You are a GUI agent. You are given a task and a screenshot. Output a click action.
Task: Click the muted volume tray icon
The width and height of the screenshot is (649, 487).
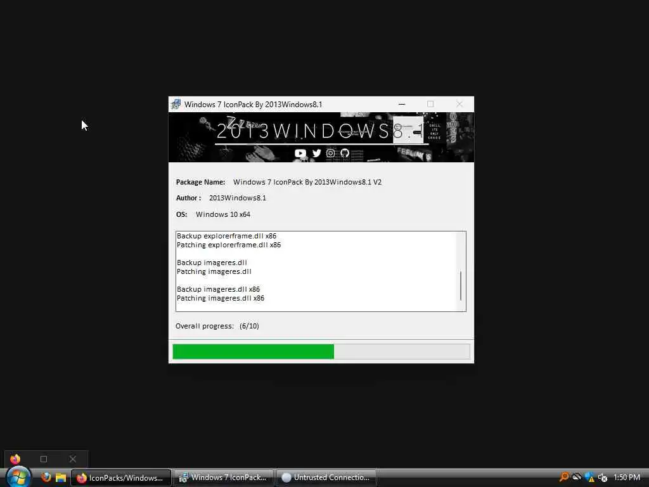tap(603, 477)
